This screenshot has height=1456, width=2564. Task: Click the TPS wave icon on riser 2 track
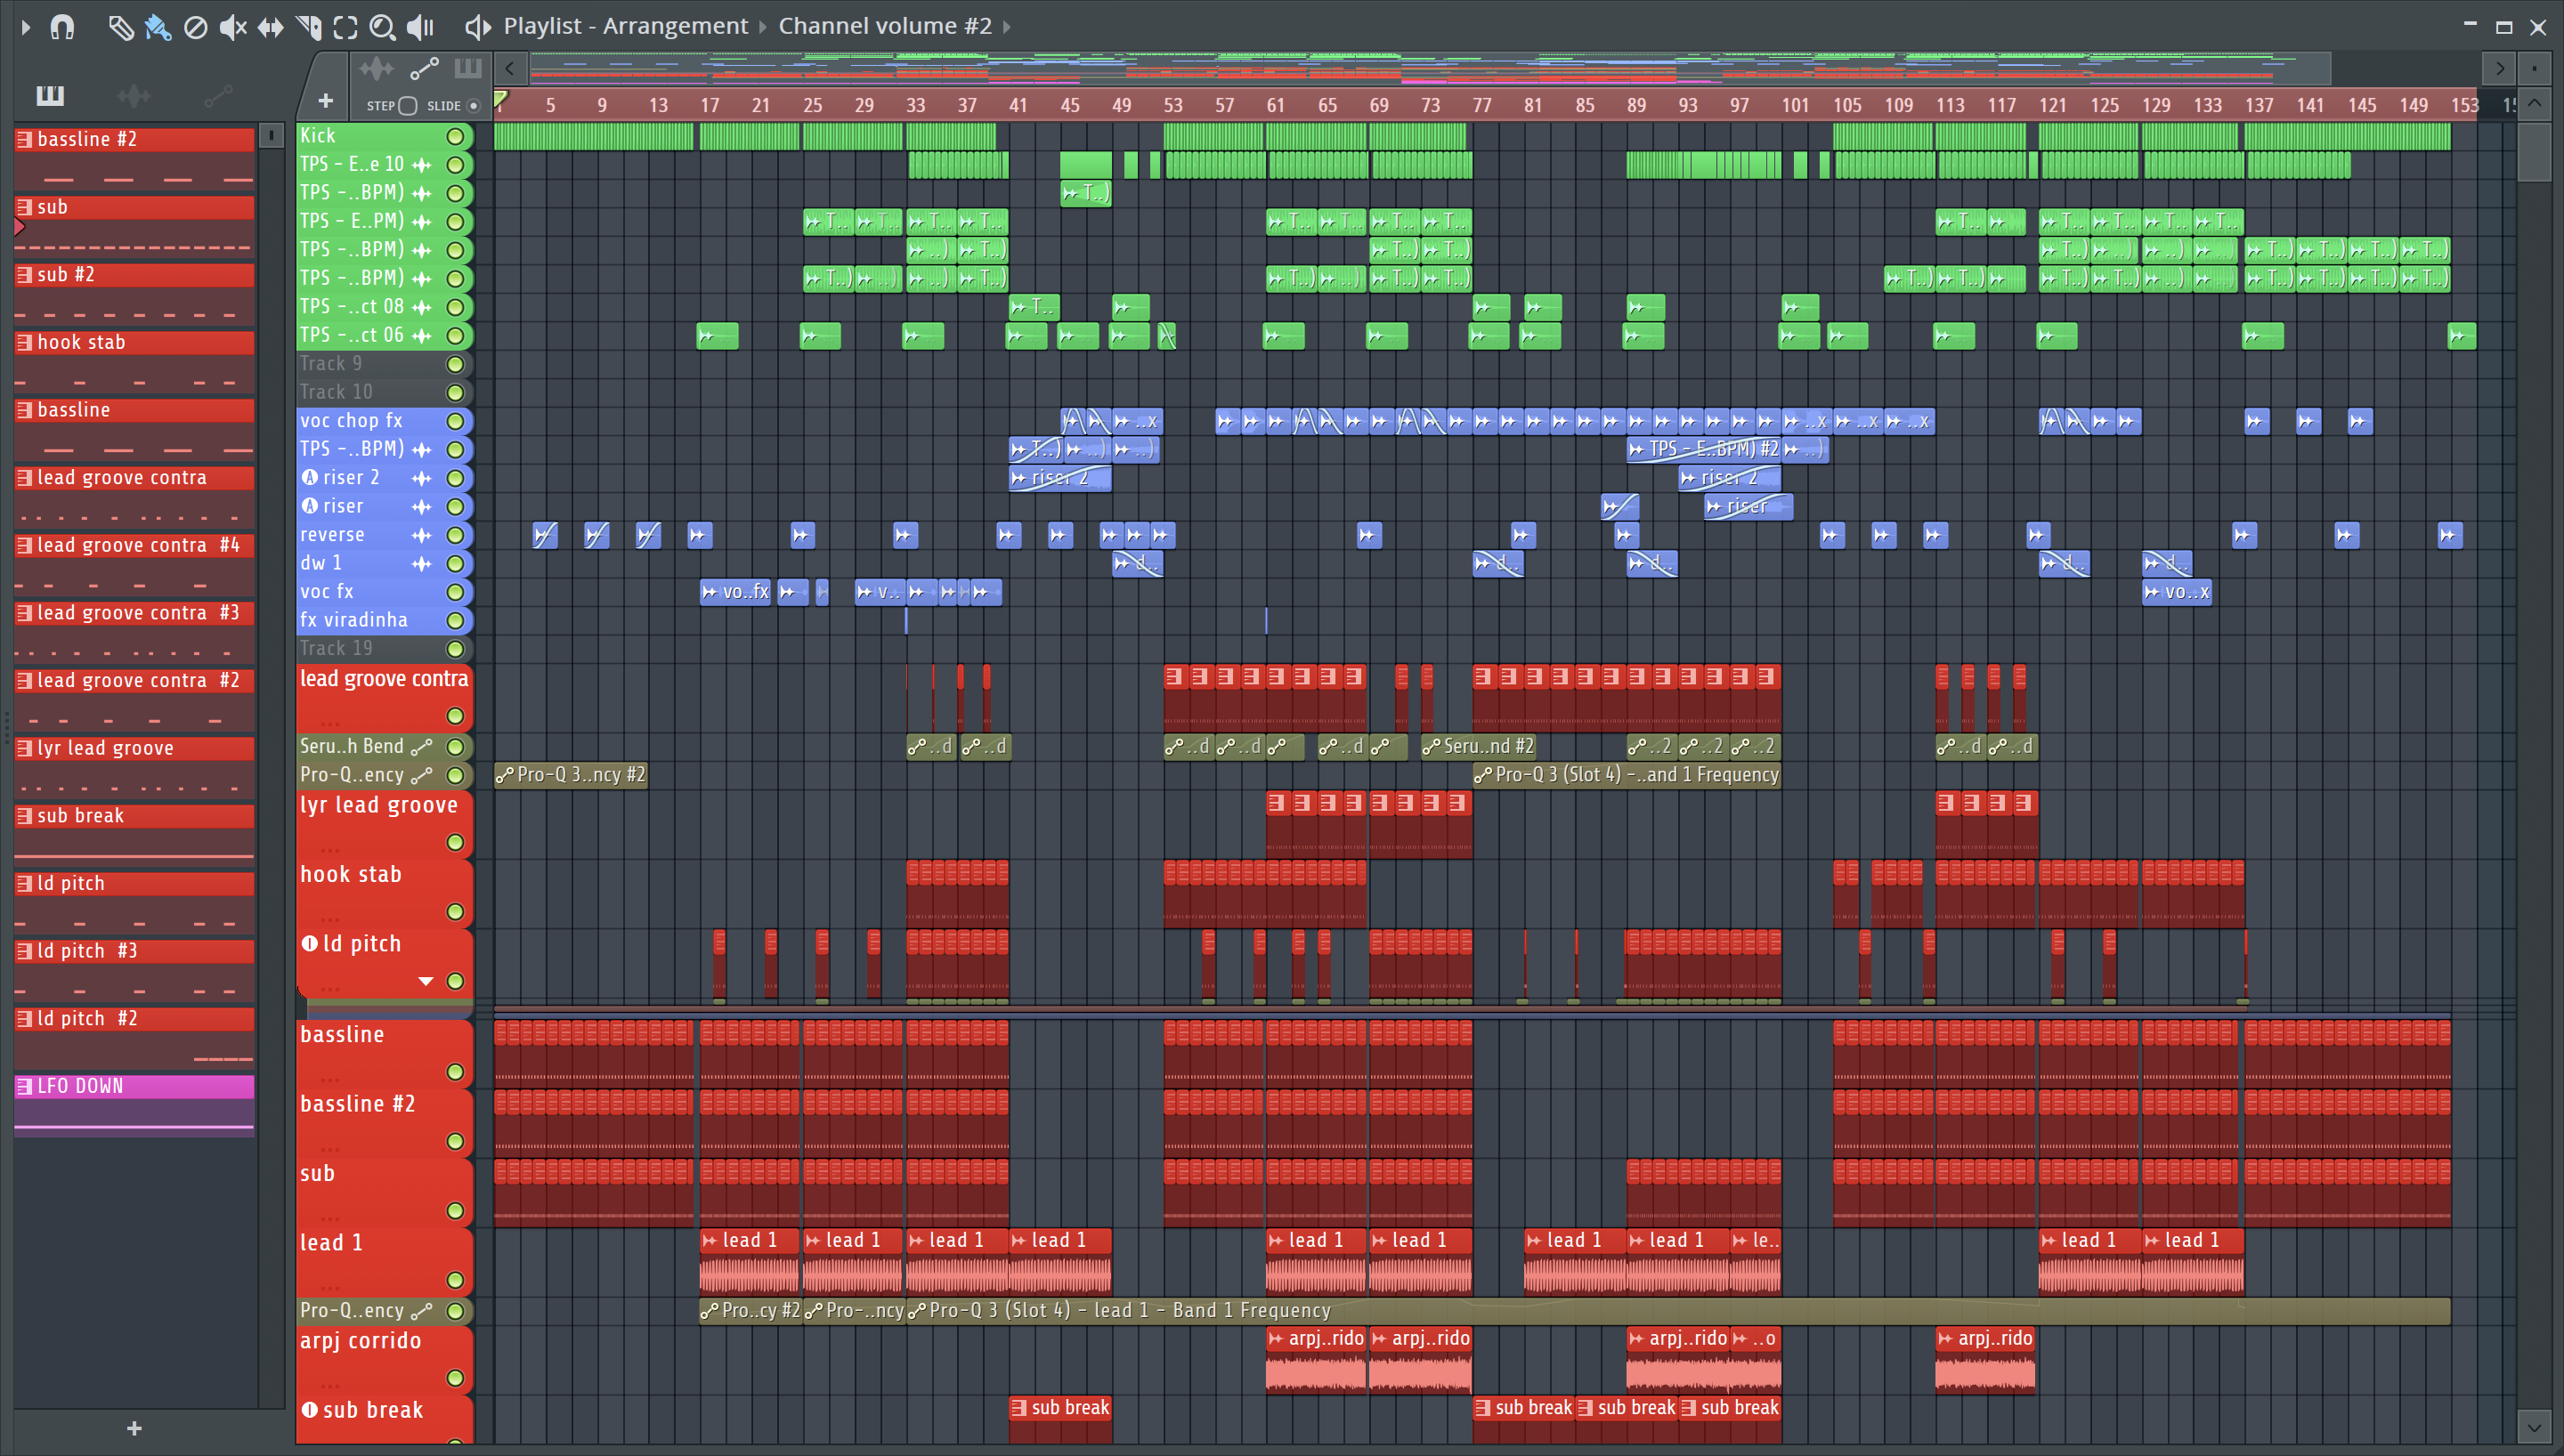(422, 478)
